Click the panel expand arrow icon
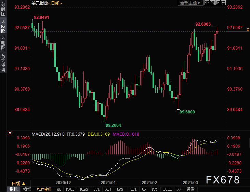Viewport: 250px width, 192px height. (223, 3)
